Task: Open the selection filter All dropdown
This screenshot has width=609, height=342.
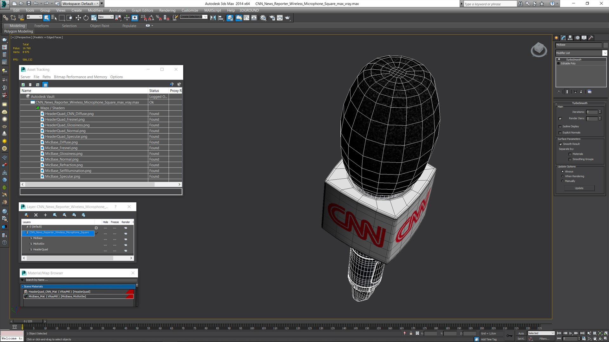Action: click(x=34, y=17)
